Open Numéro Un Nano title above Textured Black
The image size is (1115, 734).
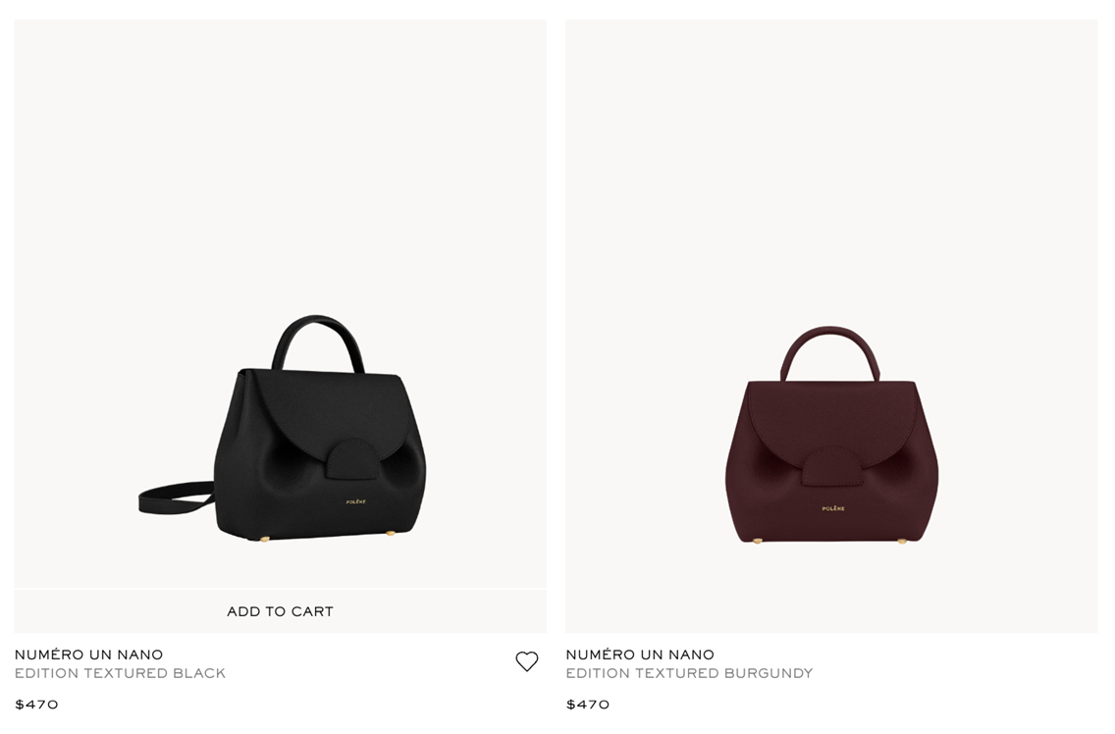[89, 655]
